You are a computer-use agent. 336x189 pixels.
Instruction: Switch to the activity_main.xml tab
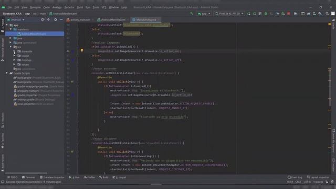click(80, 20)
